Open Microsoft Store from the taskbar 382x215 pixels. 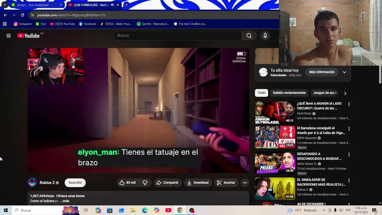[110, 210]
